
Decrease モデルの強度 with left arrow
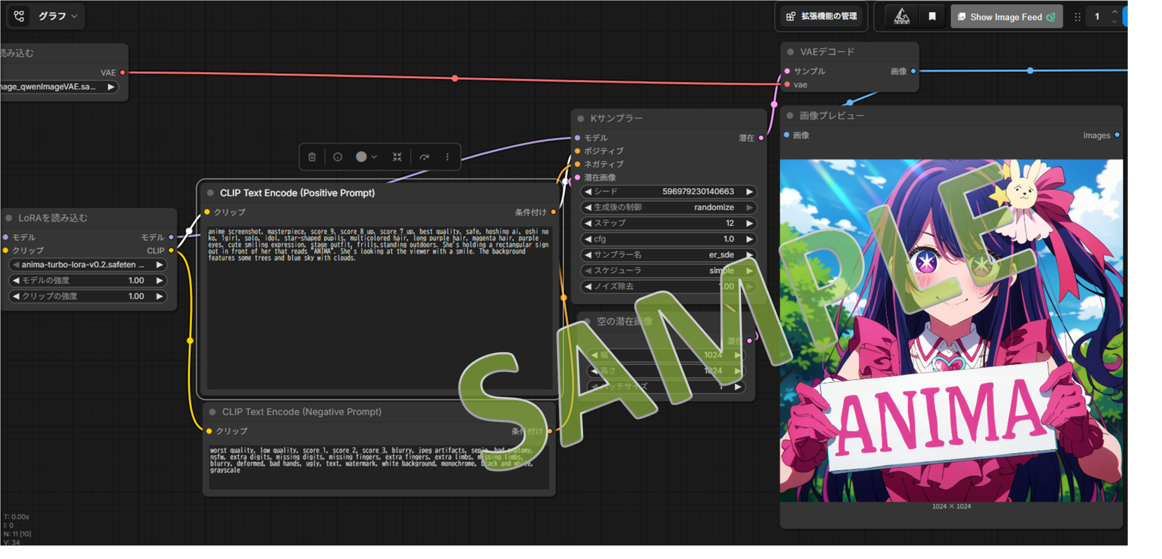(x=16, y=281)
